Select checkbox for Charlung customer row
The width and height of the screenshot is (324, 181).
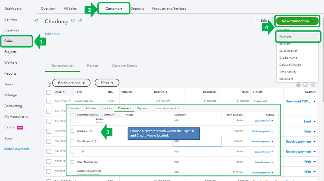coord(72,131)
